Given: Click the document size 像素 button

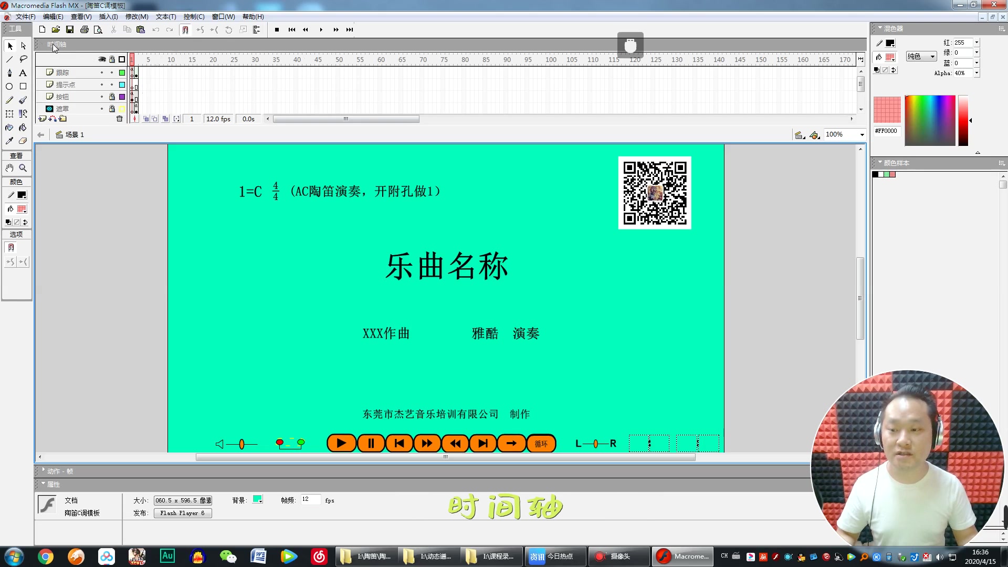Looking at the screenshot, I should point(183,501).
